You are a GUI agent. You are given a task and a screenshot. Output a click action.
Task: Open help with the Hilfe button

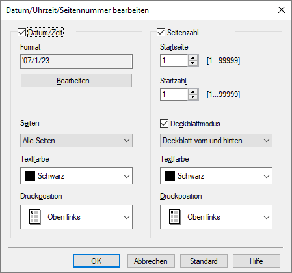pyautogui.click(x=256, y=261)
